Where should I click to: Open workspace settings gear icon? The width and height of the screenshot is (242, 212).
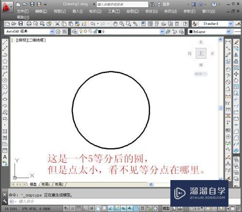(x=58, y=31)
